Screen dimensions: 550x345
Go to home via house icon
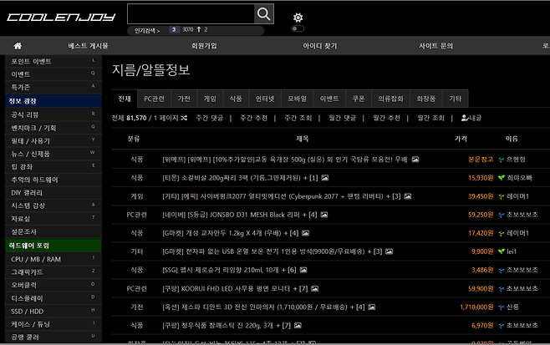18,45
